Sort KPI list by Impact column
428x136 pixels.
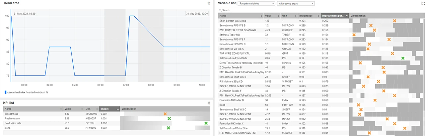pyautogui.click(x=109, y=109)
